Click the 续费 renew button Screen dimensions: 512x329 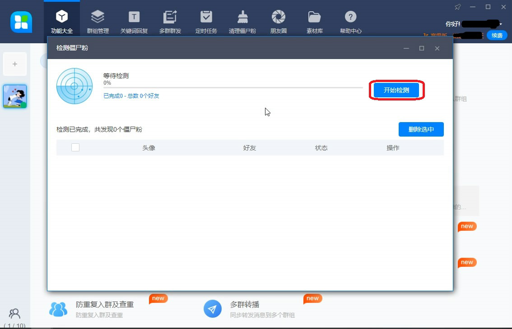[497, 35]
